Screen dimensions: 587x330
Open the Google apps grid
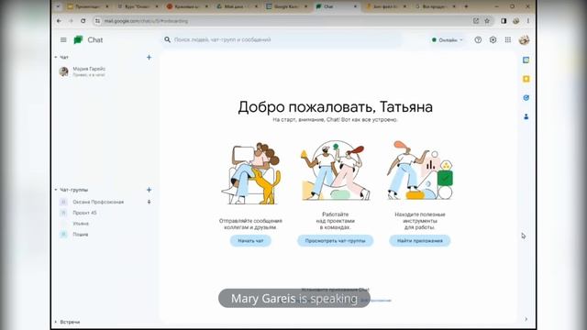coord(508,39)
